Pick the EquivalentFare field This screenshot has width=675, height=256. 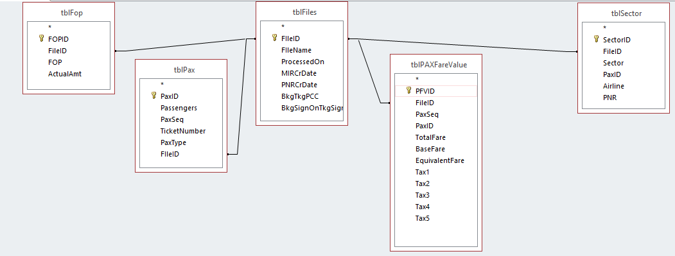click(436, 160)
